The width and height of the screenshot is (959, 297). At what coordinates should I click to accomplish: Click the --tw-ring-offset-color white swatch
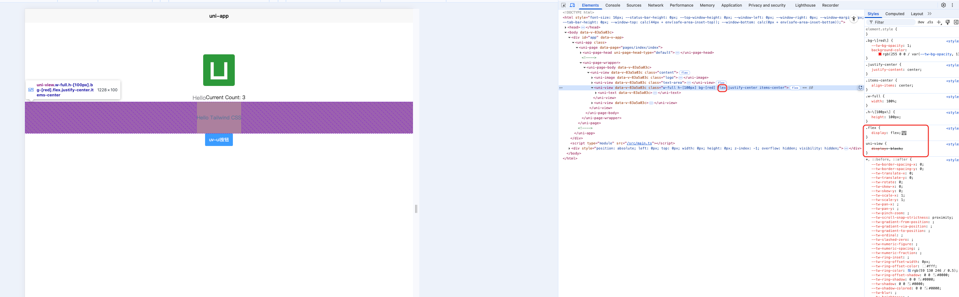[x=924, y=266]
